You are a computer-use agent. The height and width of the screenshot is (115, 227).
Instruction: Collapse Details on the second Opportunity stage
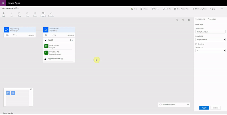click(x=70, y=35)
